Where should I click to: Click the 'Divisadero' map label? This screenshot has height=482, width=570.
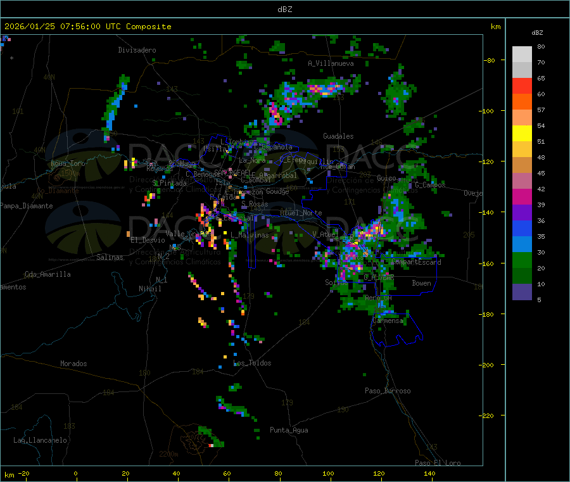pyautogui.click(x=137, y=50)
